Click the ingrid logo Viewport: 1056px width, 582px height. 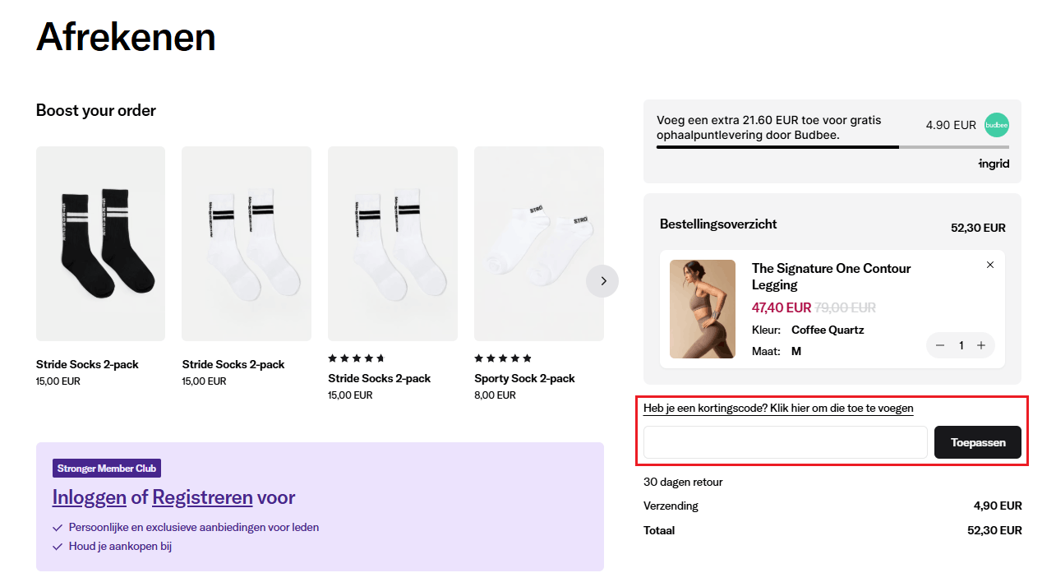tap(994, 164)
